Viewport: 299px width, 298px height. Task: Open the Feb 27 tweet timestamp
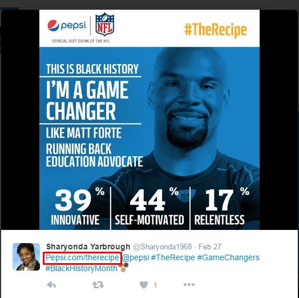click(x=210, y=247)
